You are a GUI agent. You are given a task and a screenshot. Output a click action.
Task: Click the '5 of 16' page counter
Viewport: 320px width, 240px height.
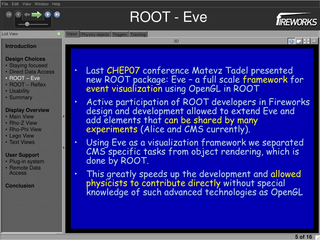303,237
